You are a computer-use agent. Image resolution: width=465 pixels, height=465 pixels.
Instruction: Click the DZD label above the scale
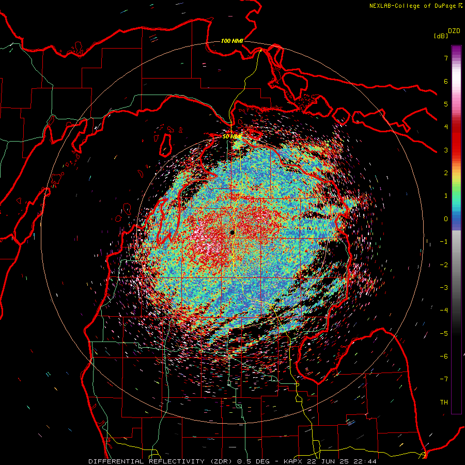pyautogui.click(x=454, y=31)
